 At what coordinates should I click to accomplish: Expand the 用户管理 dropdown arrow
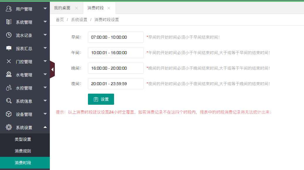click(x=45, y=9)
